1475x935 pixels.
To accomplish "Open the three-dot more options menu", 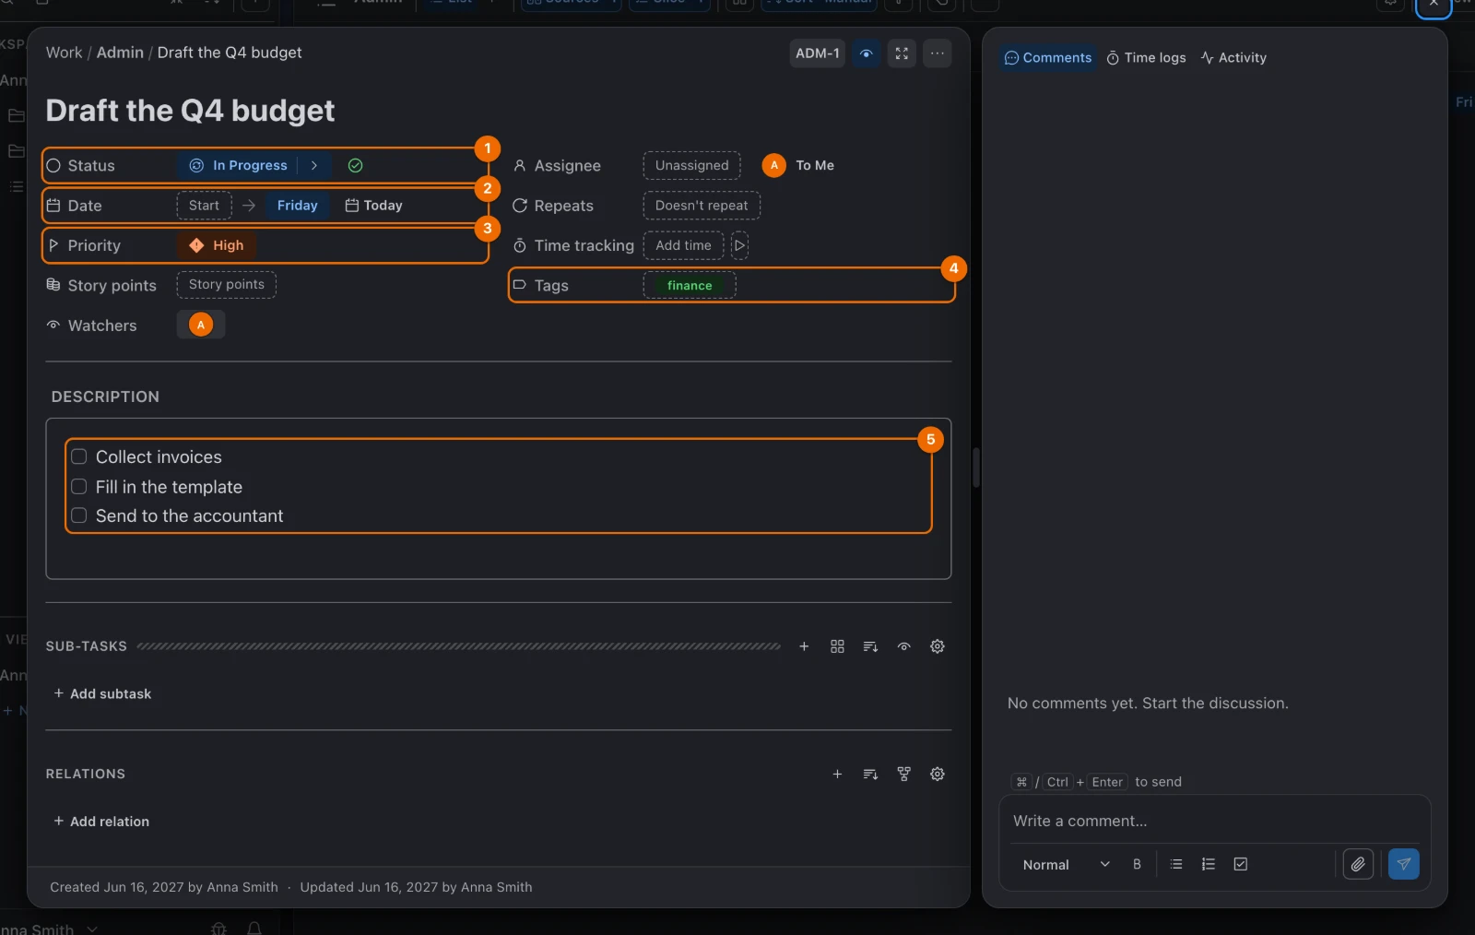I will point(938,53).
